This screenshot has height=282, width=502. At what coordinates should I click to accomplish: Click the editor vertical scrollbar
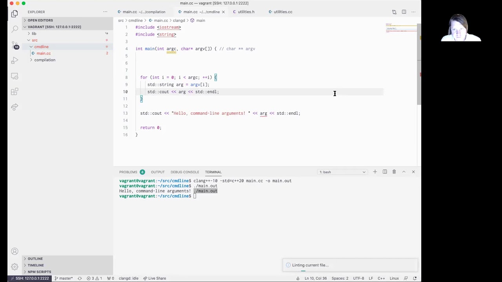pos(420,65)
